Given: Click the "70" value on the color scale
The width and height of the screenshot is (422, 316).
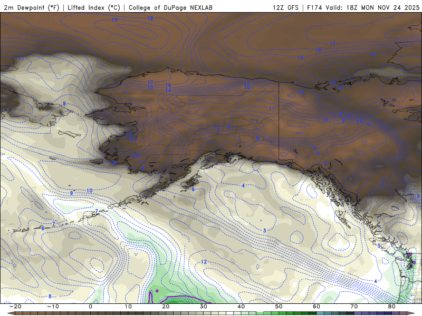Looking at the screenshot, I should [x=354, y=307].
